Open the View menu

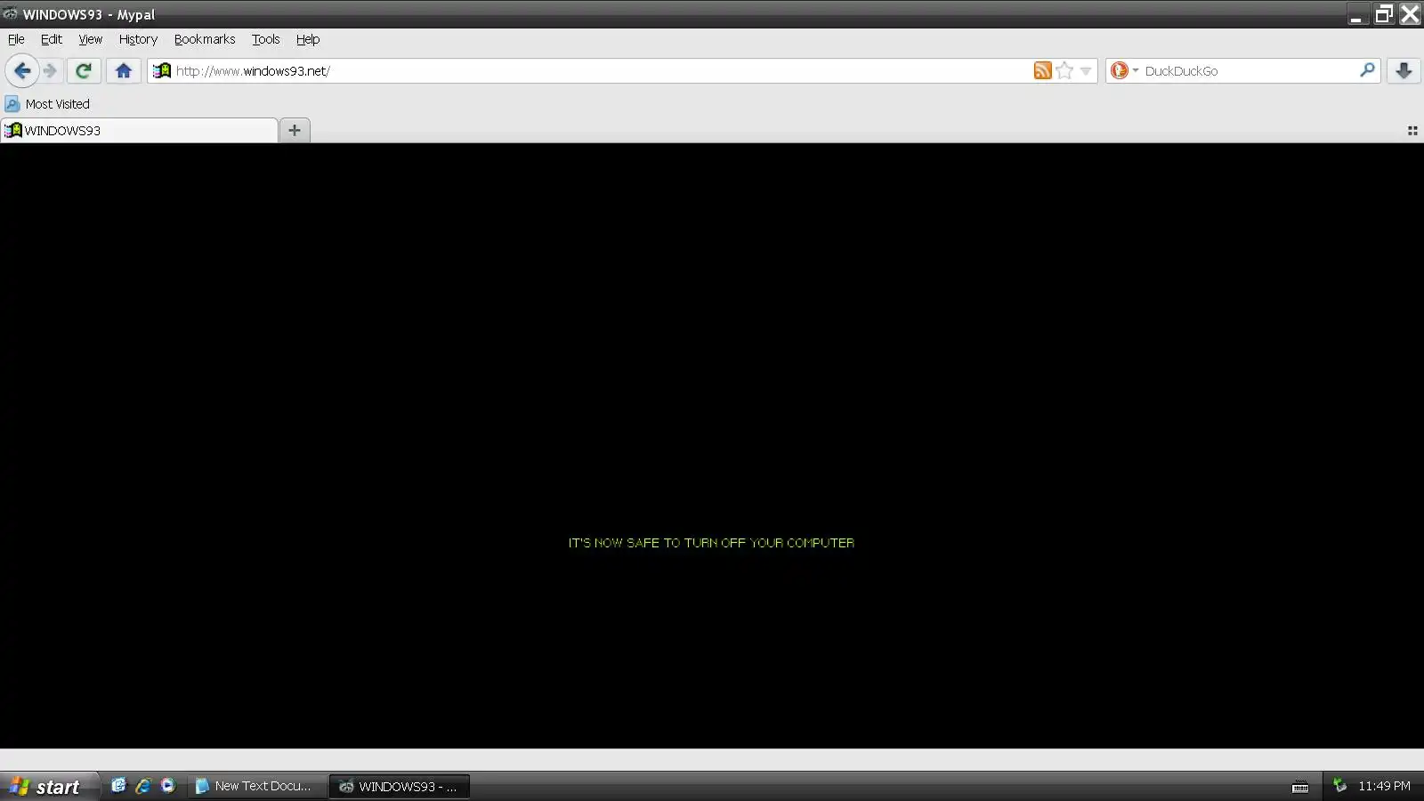click(91, 39)
